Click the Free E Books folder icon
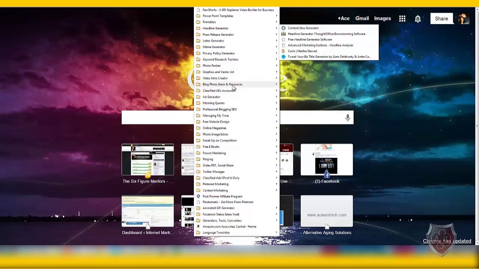The image size is (479, 269). click(x=198, y=147)
